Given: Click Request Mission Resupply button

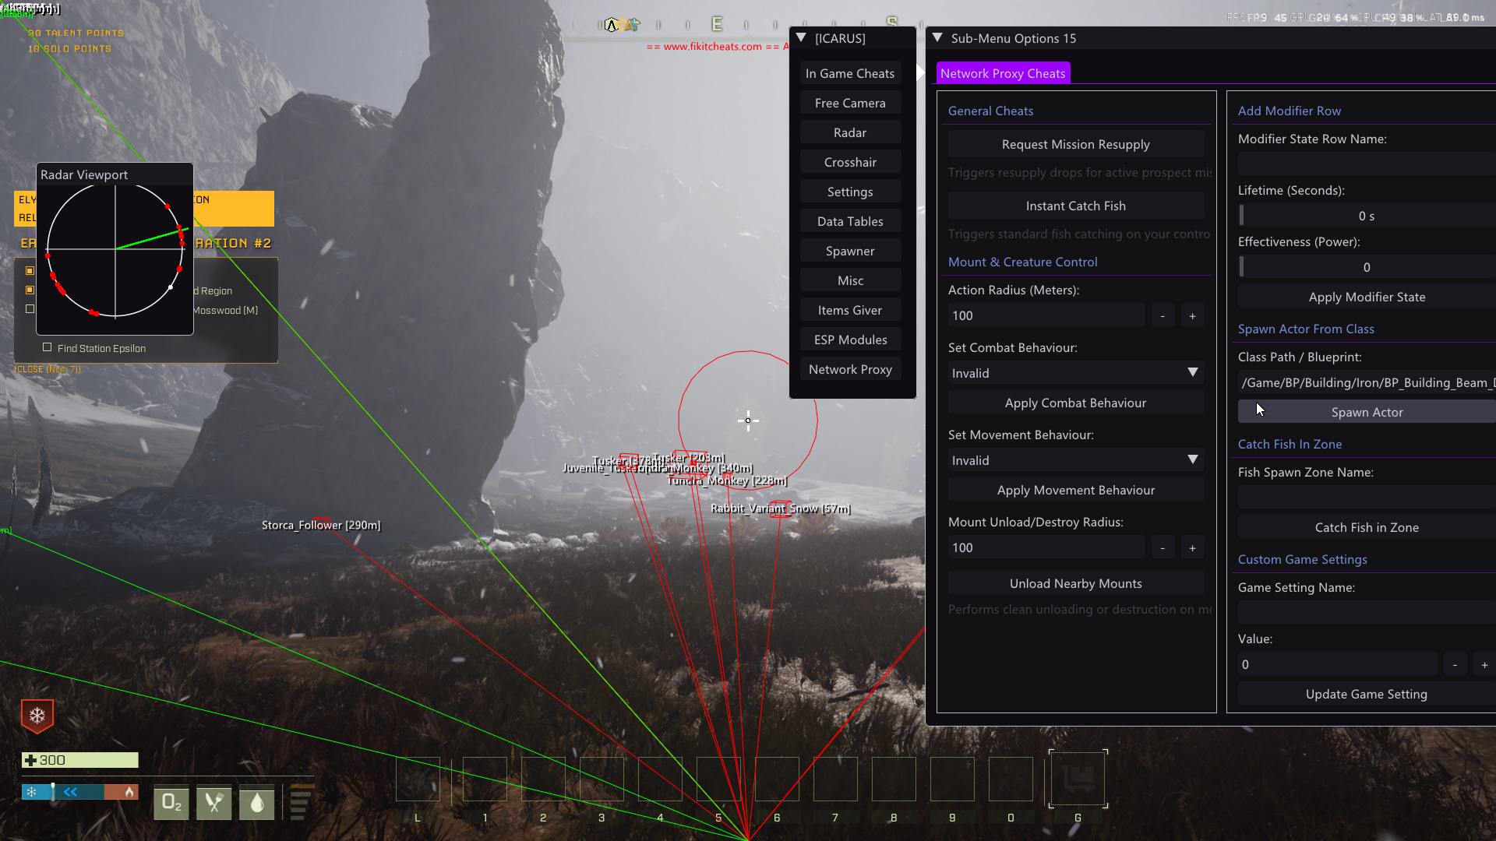Looking at the screenshot, I should (1075, 144).
